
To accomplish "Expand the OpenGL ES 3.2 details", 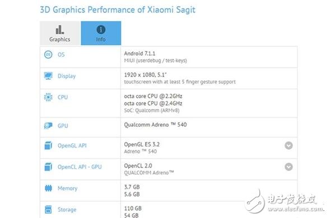I will (288, 145).
